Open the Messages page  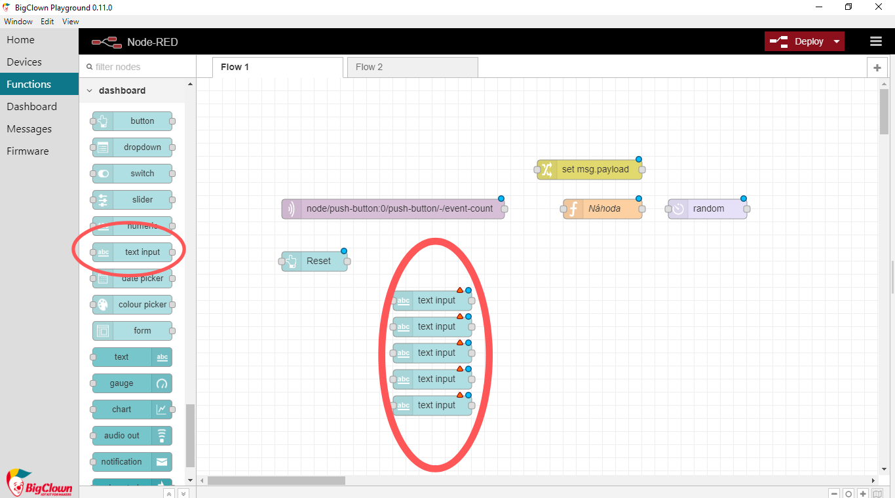tap(39, 129)
